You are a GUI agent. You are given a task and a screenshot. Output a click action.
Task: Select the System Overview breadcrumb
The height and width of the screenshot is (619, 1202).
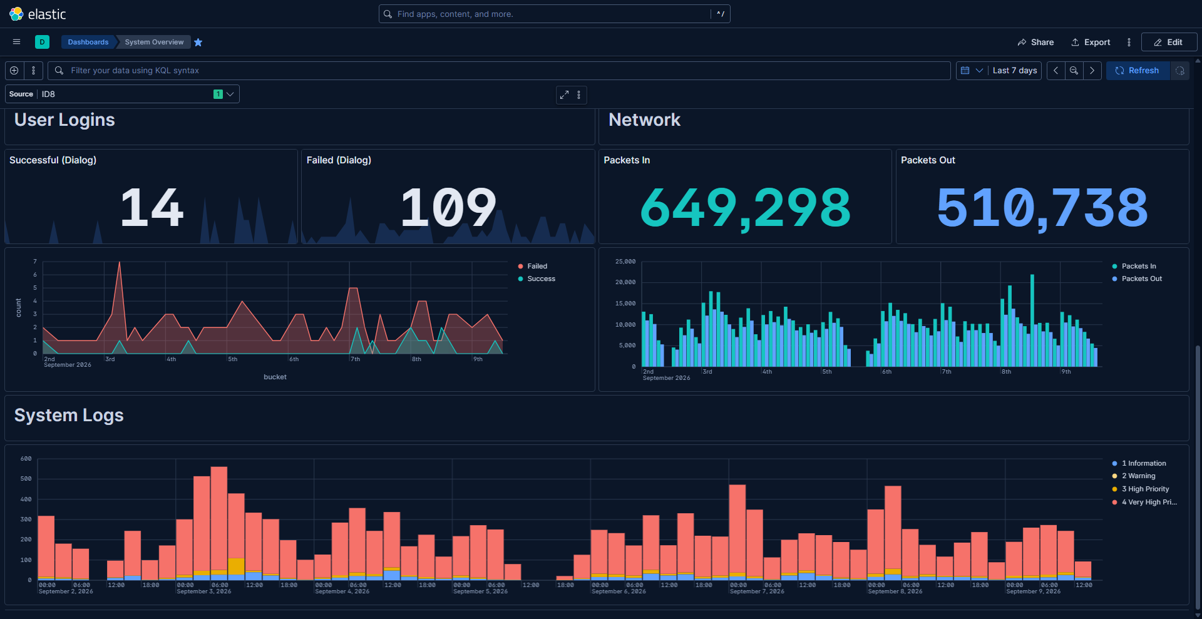click(x=154, y=42)
